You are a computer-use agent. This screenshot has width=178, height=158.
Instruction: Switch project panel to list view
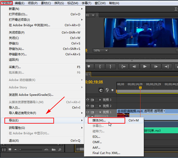(x=4, y=150)
